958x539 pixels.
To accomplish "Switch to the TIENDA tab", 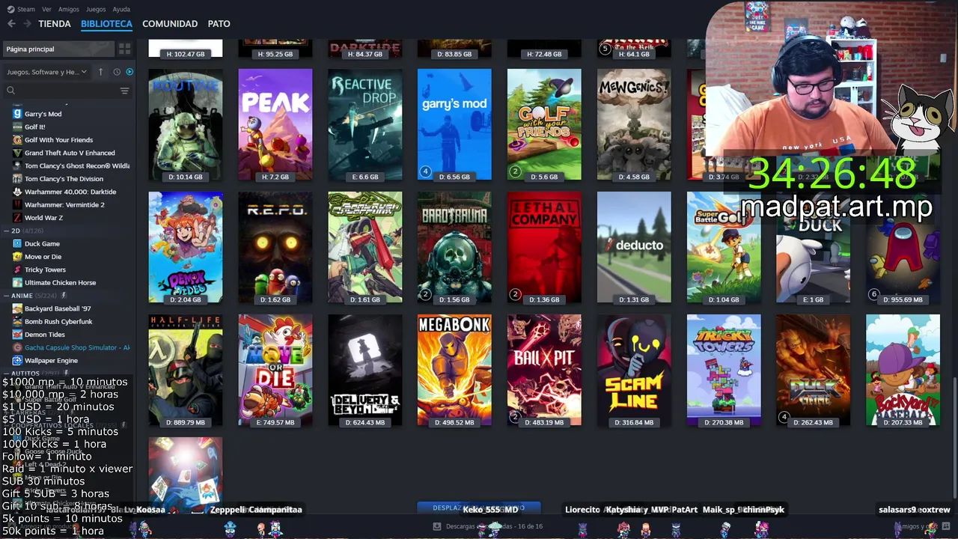I will pos(55,24).
